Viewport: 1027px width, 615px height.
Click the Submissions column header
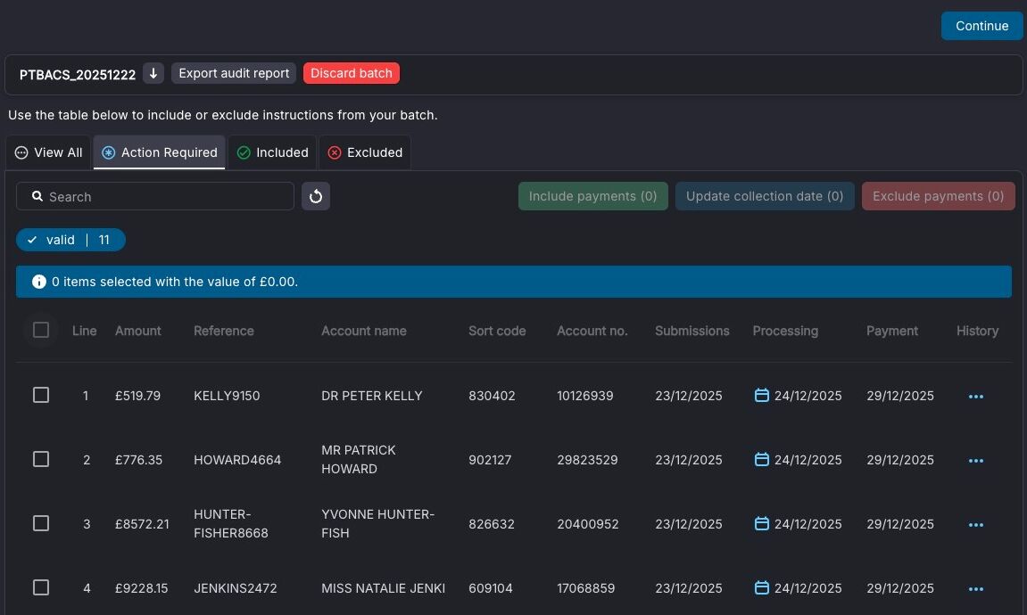692,331
